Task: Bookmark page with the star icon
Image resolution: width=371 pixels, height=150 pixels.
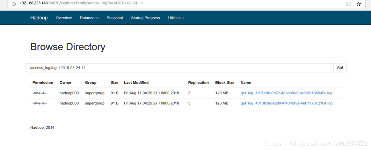Action: click(x=359, y=4)
